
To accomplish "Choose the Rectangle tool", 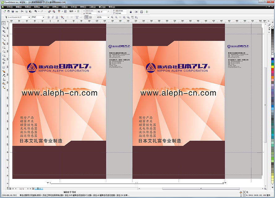I will coord(3,47).
